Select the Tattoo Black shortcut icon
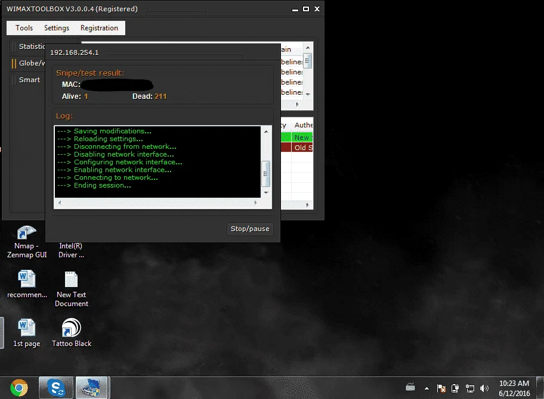The width and height of the screenshot is (544, 399). click(x=72, y=333)
